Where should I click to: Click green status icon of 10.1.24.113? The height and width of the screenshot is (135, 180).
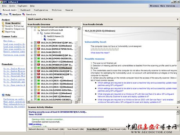[39, 81]
